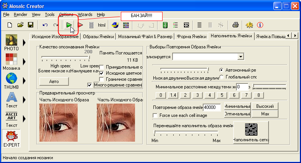Click the colorful tile grid toolbar icon
The width and height of the screenshot is (301, 163).
click(126, 25)
